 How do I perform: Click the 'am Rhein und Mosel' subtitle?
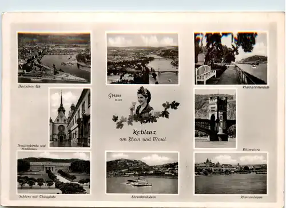click(x=143, y=139)
